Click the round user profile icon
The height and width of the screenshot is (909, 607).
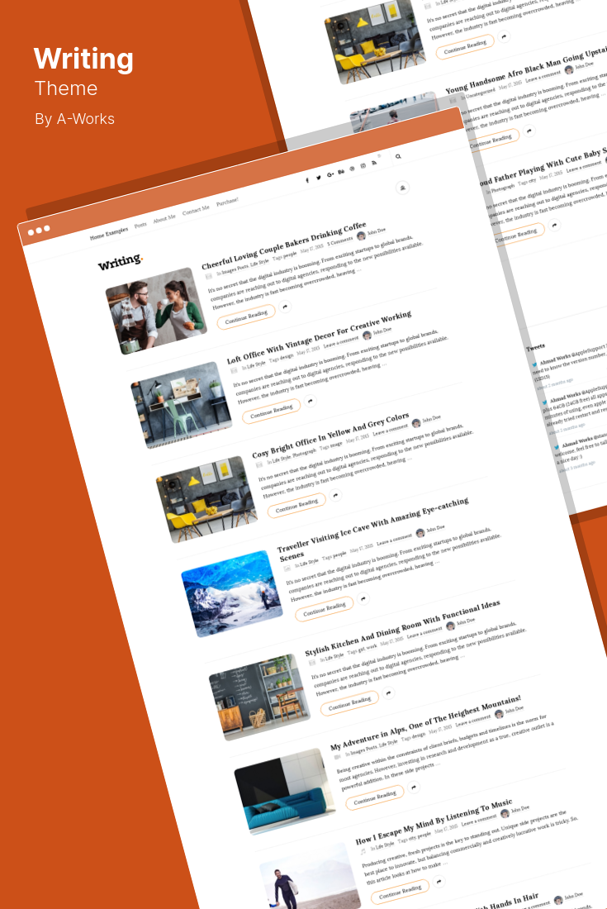pos(402,188)
